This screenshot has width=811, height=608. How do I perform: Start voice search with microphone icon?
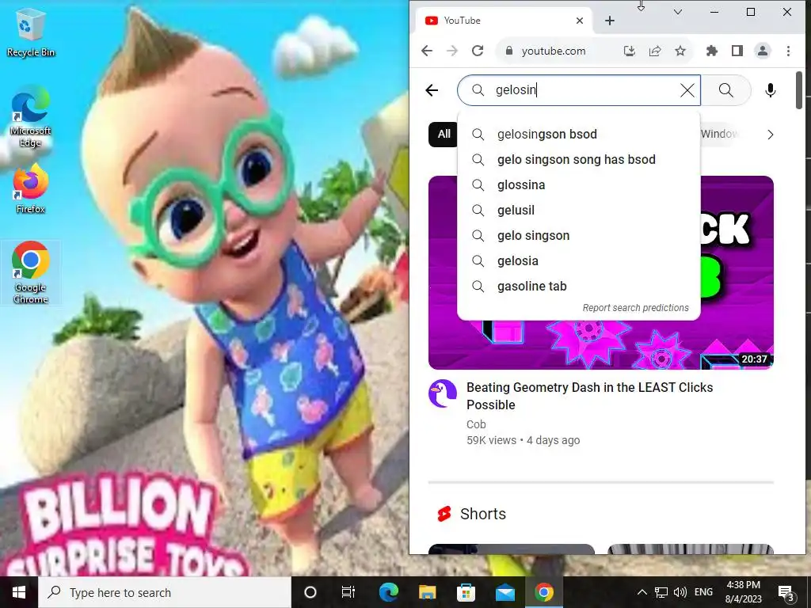770,90
